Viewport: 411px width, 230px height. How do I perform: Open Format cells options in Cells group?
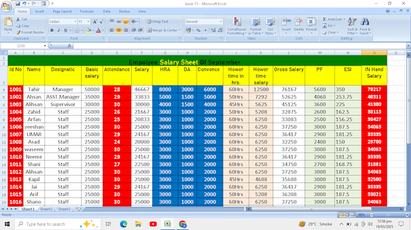coord(311,25)
